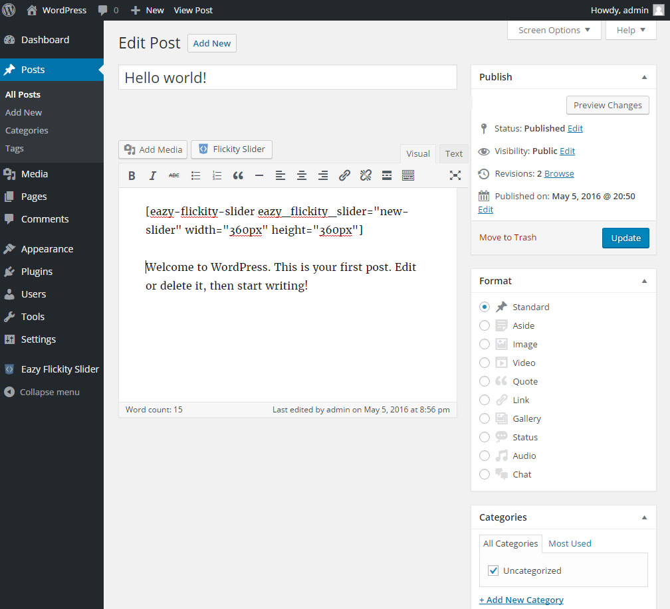Toggle the bulleted list icon

coord(195,175)
